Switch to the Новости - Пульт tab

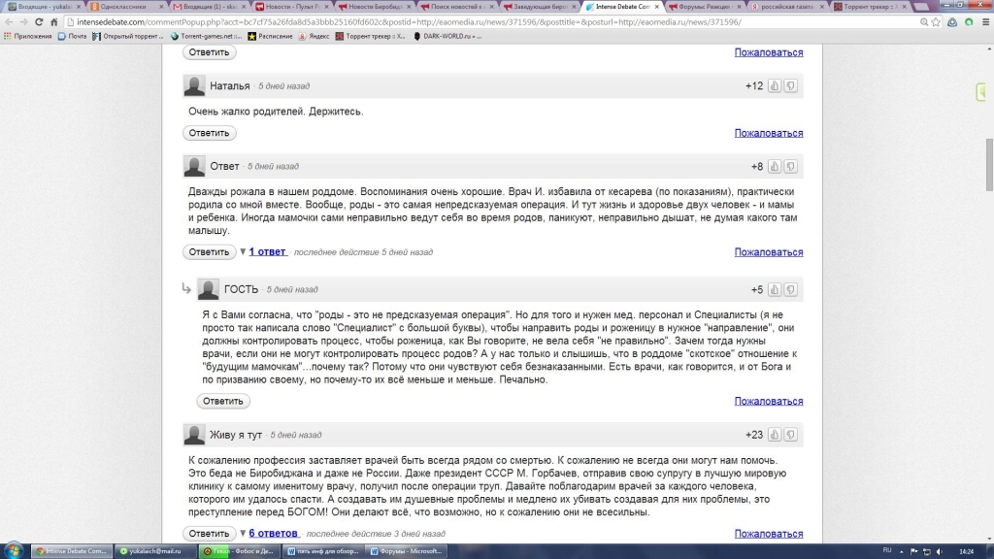[x=290, y=7]
